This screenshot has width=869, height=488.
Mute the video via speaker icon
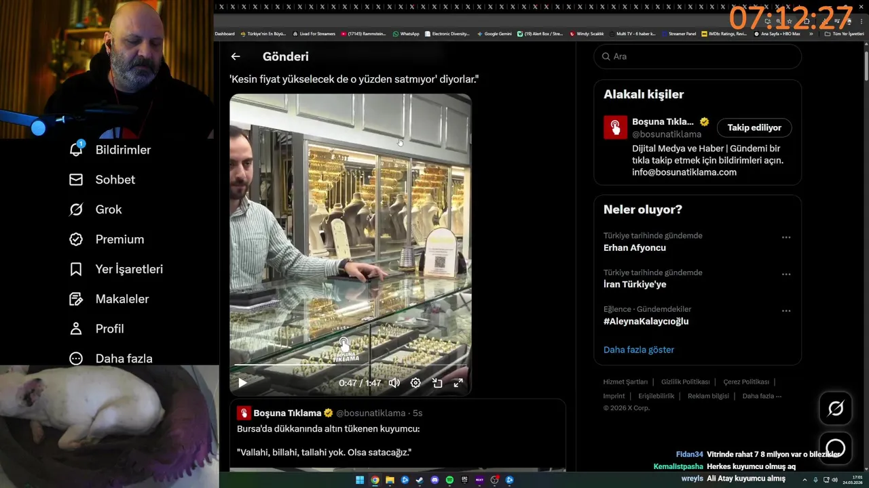tap(394, 383)
